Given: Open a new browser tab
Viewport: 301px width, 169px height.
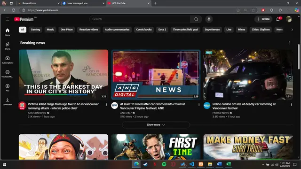Looking at the screenshot, I should 155,3.
